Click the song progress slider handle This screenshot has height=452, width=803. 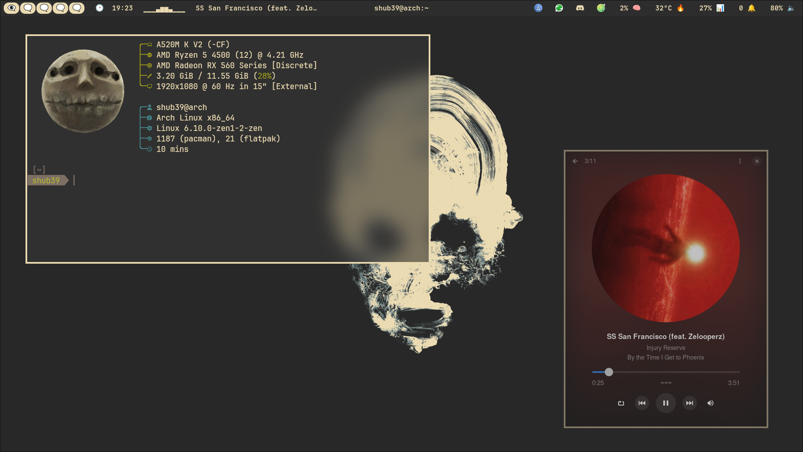pos(609,372)
